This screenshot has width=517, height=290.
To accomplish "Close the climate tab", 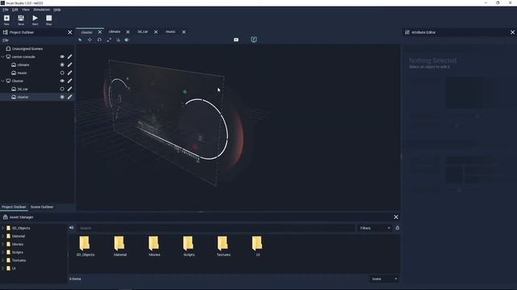I will click(x=128, y=32).
